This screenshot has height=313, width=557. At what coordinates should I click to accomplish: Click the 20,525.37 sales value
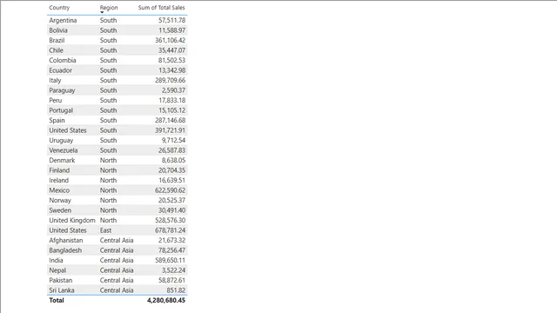(172, 200)
